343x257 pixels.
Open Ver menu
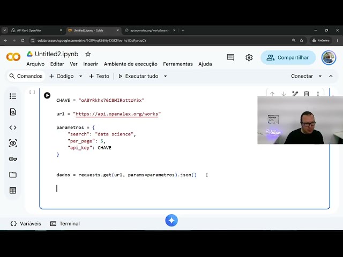[x=73, y=64]
